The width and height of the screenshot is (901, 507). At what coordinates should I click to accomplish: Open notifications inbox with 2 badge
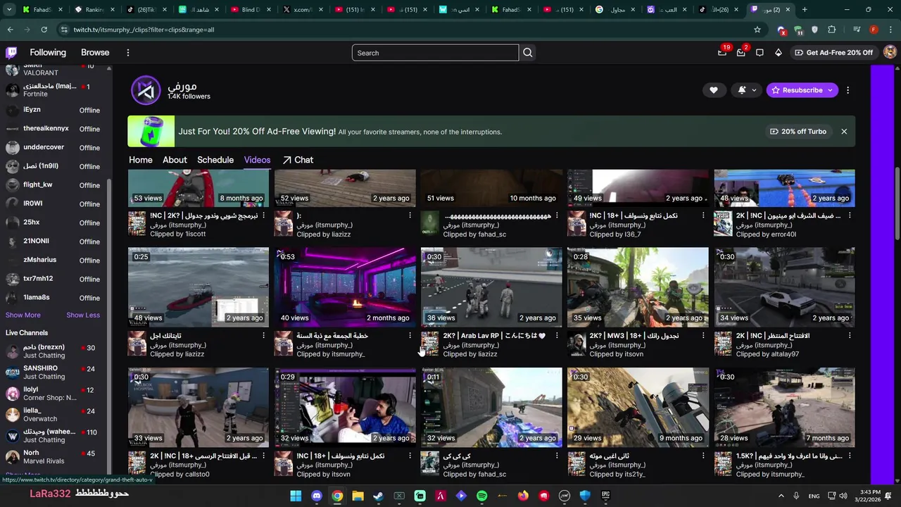tap(741, 53)
